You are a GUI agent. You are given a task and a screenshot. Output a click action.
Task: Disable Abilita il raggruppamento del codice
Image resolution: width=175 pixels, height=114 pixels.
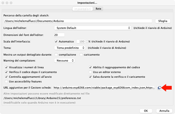91,67
